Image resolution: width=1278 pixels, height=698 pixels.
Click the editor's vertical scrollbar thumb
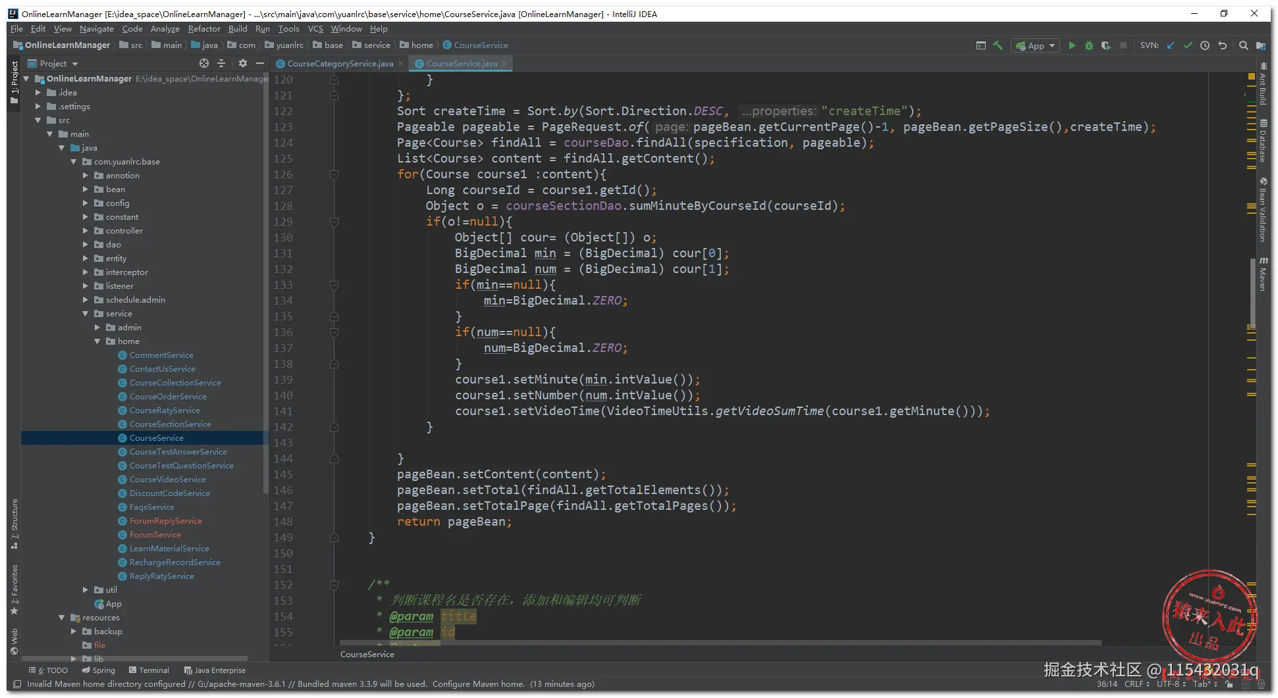(1252, 293)
